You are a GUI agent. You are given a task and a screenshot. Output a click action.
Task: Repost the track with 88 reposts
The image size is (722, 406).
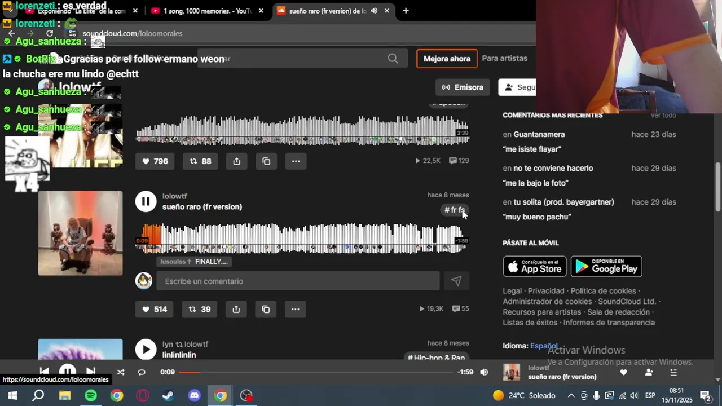click(x=200, y=161)
